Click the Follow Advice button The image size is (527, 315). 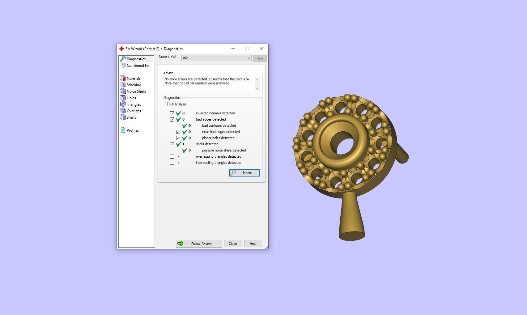[199, 244]
